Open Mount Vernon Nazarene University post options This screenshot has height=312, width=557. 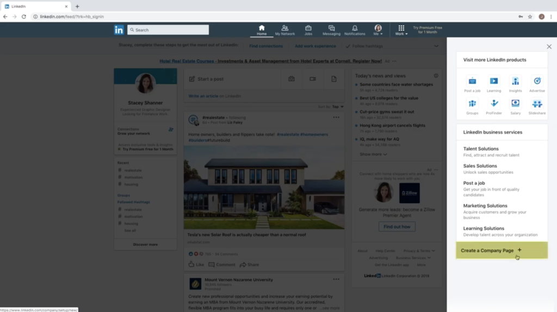point(336,279)
